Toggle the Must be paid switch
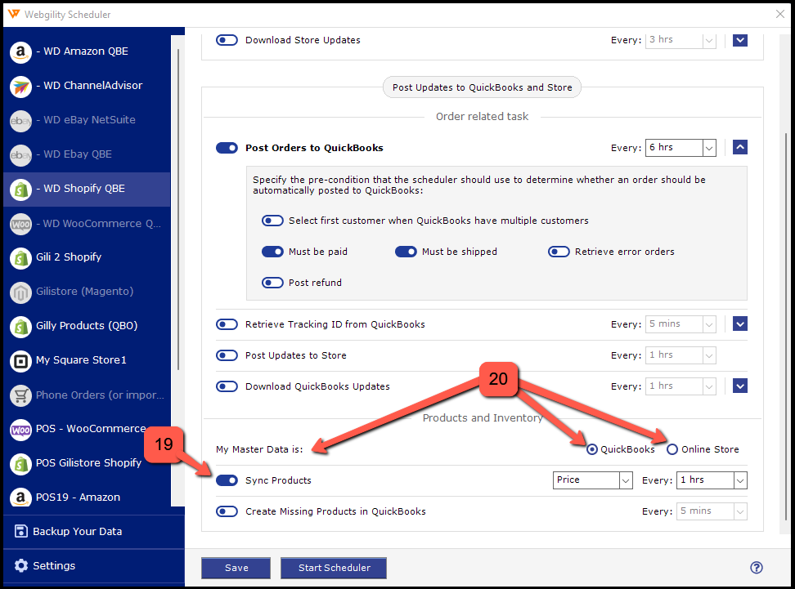Screen dimensions: 795x589 (272, 252)
